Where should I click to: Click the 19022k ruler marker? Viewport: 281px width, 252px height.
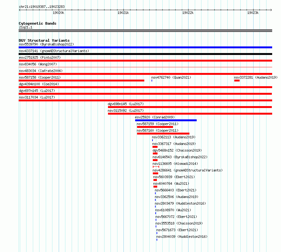tap(188, 13)
